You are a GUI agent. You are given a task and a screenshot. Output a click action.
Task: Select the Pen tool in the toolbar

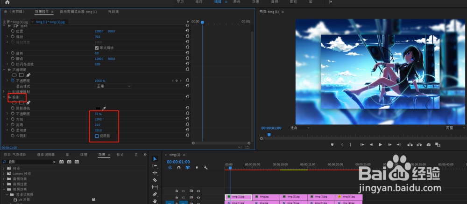[x=155, y=194]
